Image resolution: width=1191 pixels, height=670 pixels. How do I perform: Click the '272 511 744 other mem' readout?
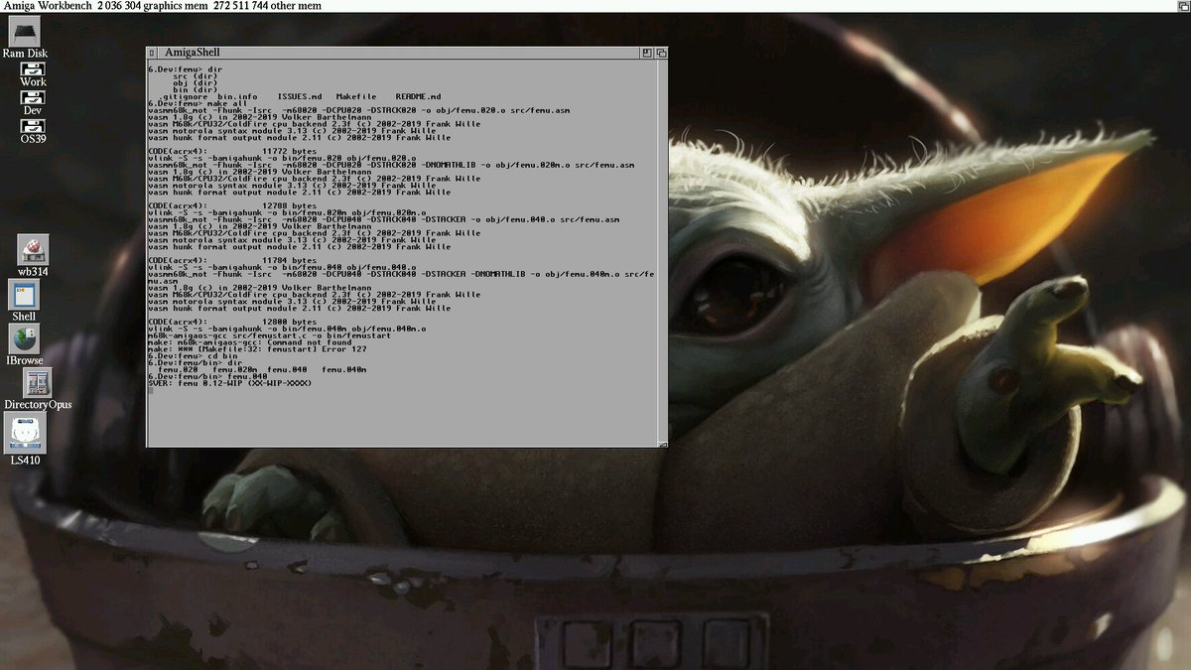tap(269, 6)
